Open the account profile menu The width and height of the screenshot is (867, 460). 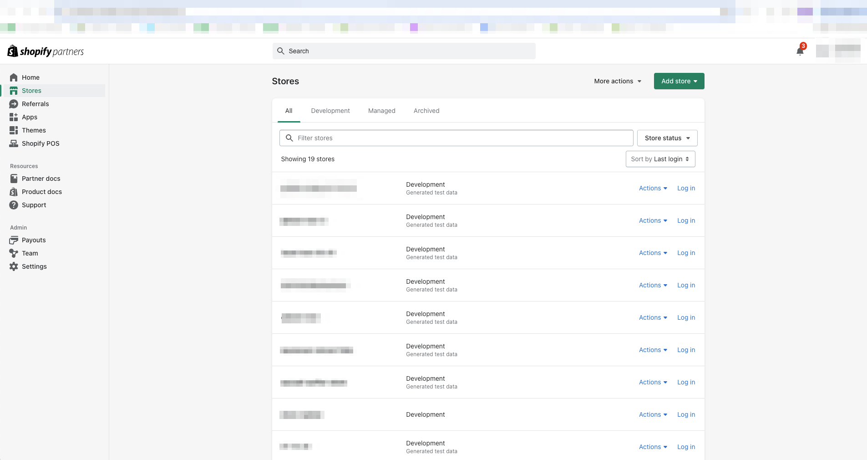(838, 51)
